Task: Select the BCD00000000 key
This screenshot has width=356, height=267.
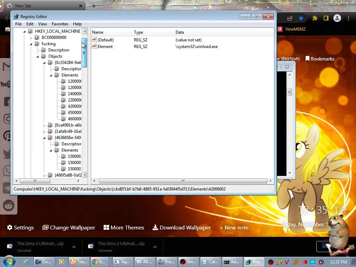Action: pyautogui.click(x=54, y=38)
